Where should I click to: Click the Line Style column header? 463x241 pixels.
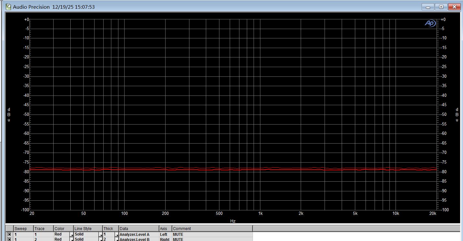pyautogui.click(x=88, y=228)
